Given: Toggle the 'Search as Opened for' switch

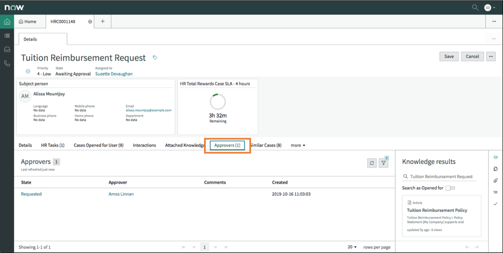Looking at the screenshot, I should coord(450,188).
